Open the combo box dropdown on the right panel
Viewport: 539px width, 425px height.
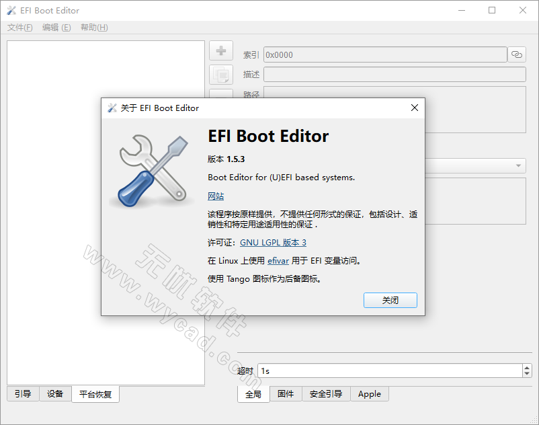519,166
